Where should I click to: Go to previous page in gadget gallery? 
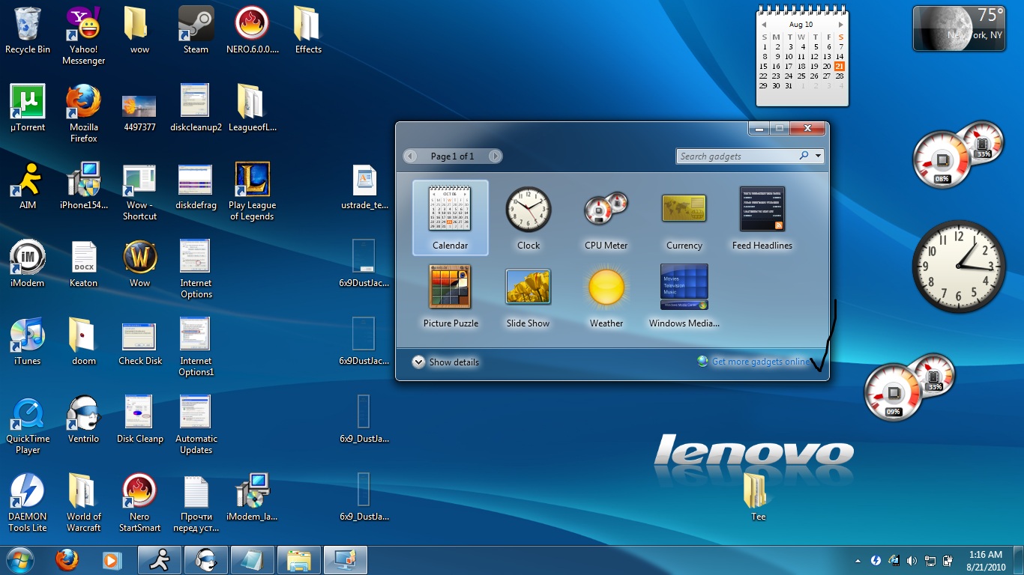point(410,156)
